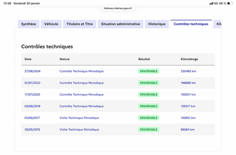Click FAVORABLE badge in the 07/07/2022 row

pos(148,83)
